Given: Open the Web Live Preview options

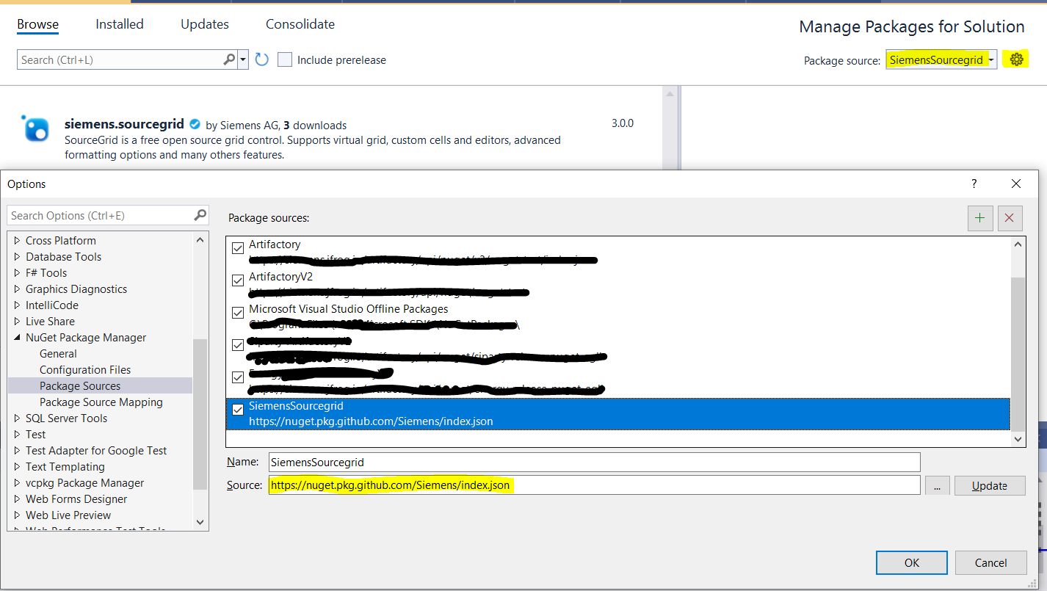Looking at the screenshot, I should [68, 515].
